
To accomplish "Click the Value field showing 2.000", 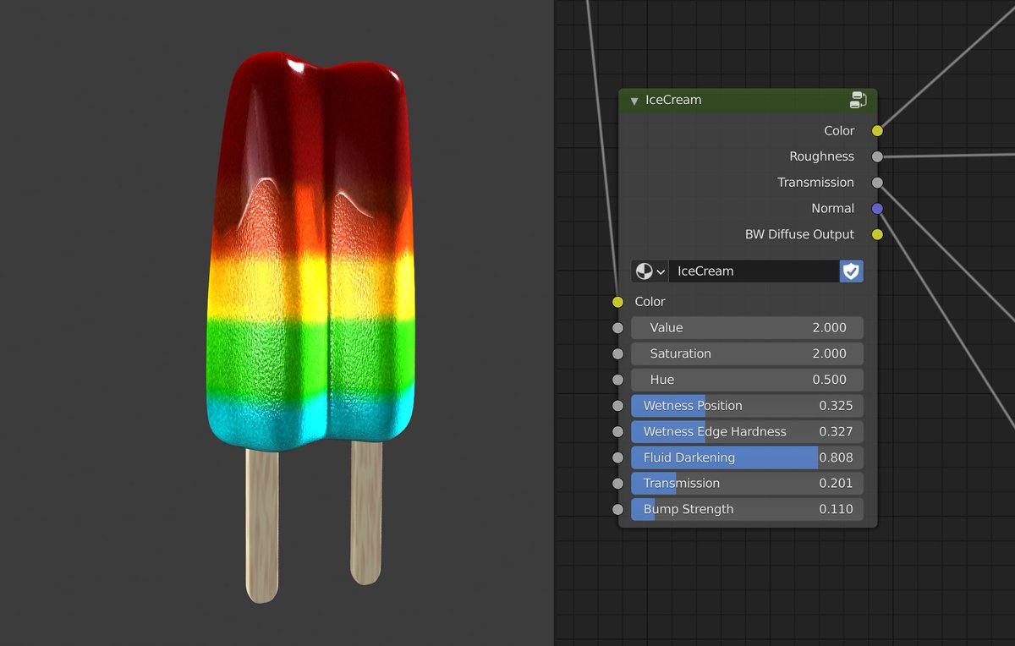I will [x=747, y=328].
